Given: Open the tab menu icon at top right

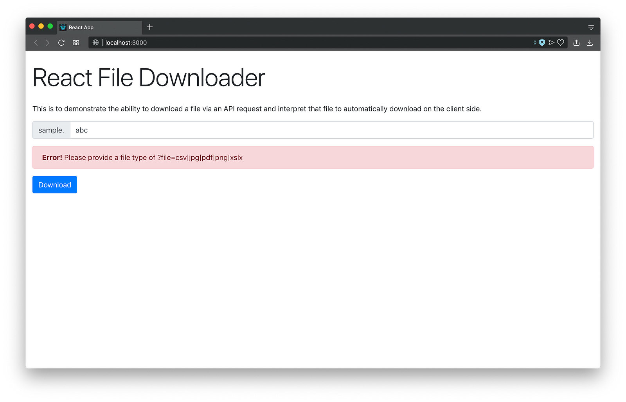Looking at the screenshot, I should pyautogui.click(x=591, y=27).
